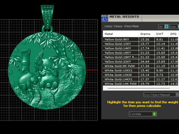179x134 pixels.
Task: Click the DWT column header
Action: [x=161, y=34]
